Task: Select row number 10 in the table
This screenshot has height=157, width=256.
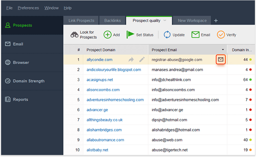Action: [77, 150]
